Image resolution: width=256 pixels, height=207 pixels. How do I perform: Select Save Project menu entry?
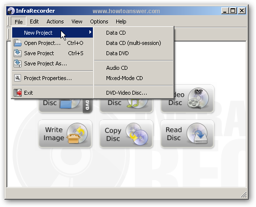(x=52, y=53)
